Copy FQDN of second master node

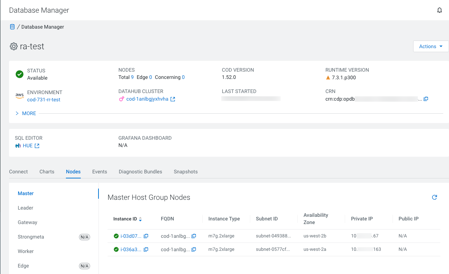(194, 249)
